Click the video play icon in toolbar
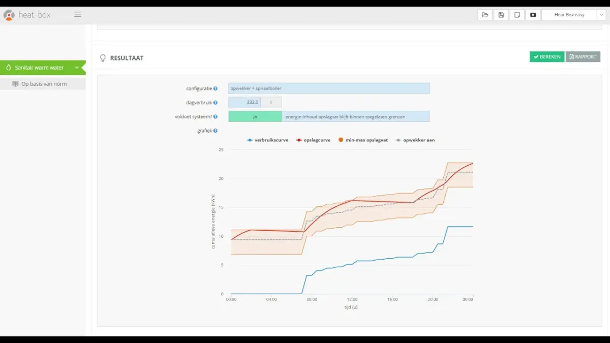610x343 pixels. pyautogui.click(x=533, y=15)
